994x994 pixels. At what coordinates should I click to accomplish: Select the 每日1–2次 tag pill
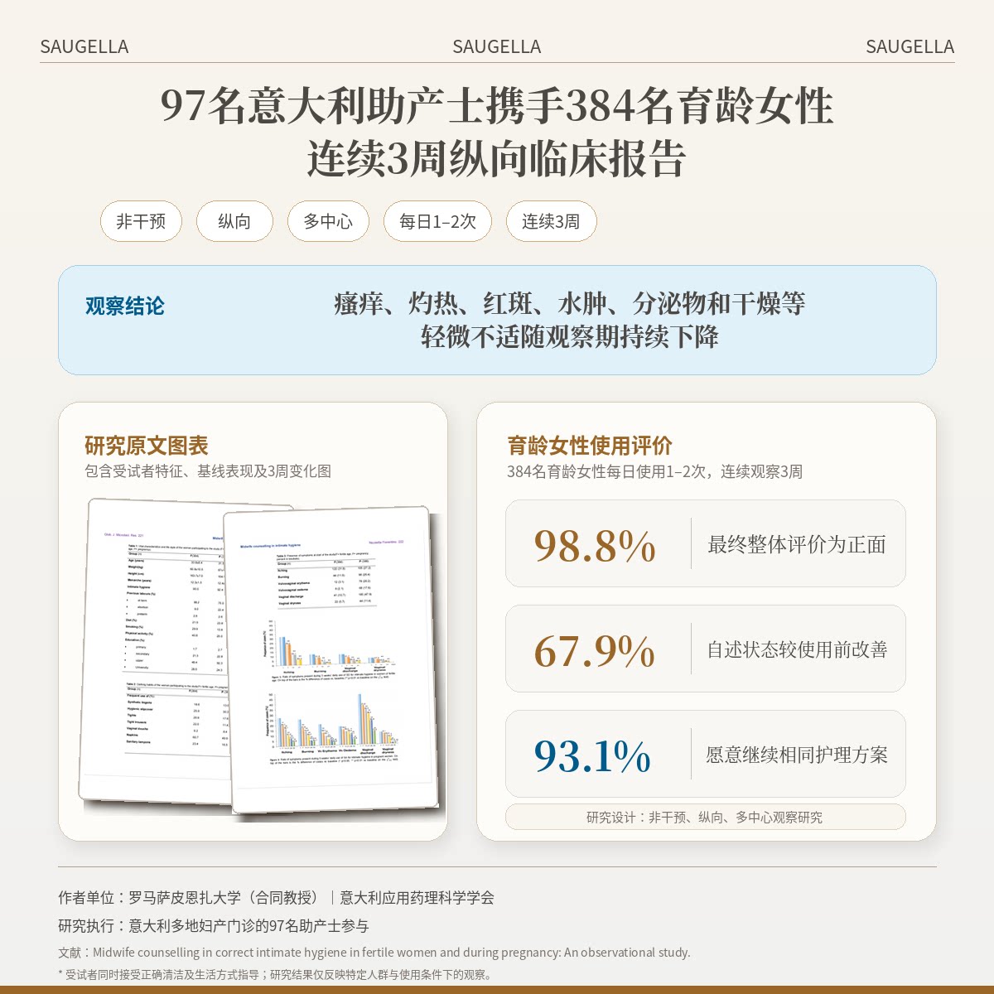coord(437,221)
